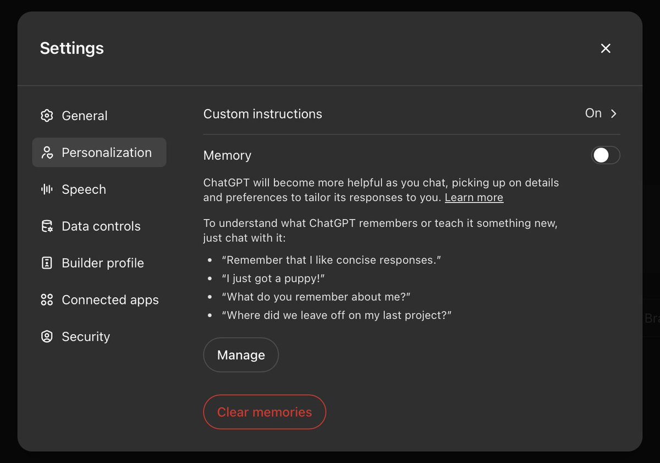Open the Data controls tab label
The image size is (660, 463).
[x=101, y=226]
